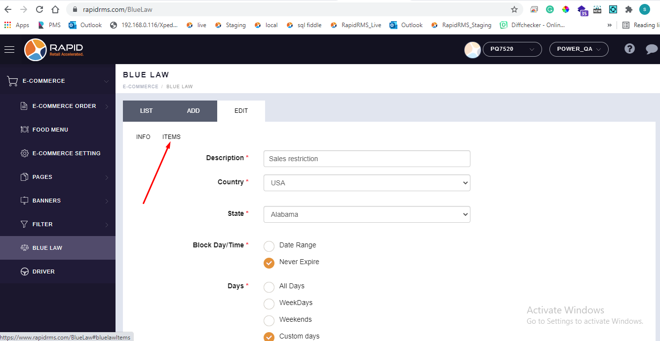This screenshot has width=660, height=341.
Task: Select the All Days radio option
Action: pyautogui.click(x=269, y=287)
